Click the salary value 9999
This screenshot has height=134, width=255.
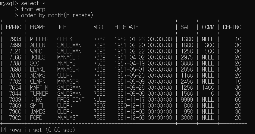pyautogui.click(x=187, y=100)
